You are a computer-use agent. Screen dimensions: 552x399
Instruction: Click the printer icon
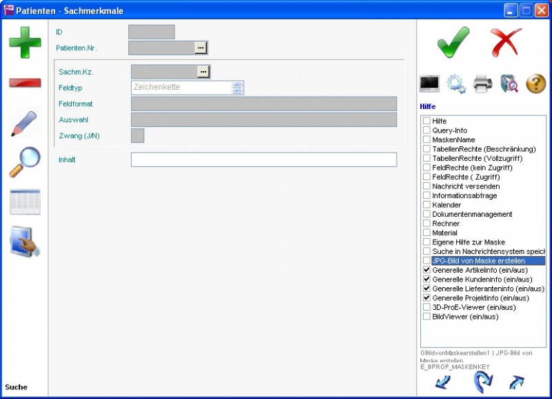pyautogui.click(x=482, y=84)
